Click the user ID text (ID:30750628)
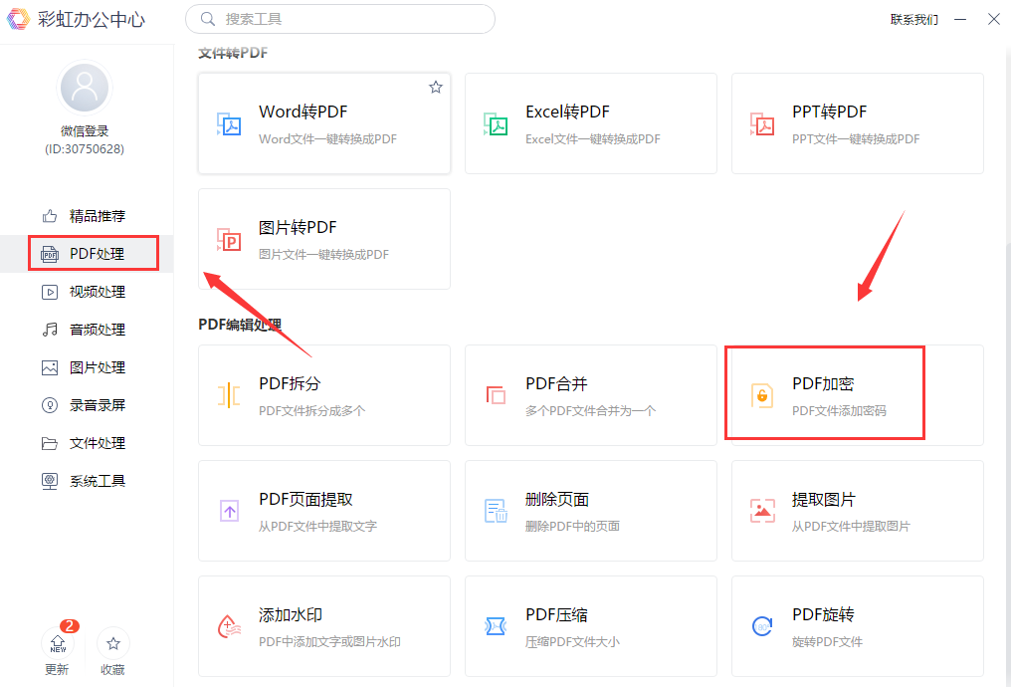Viewport: 1011px width, 687px height. coord(85,149)
